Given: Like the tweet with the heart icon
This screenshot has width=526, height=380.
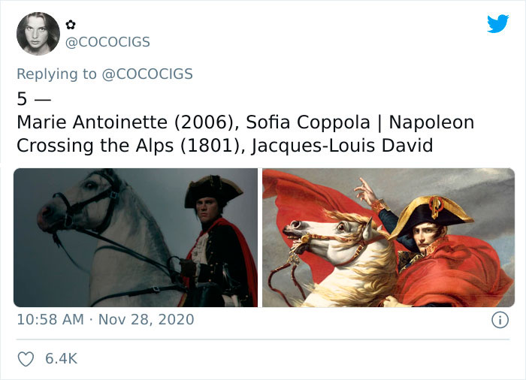Looking at the screenshot, I should [x=25, y=359].
